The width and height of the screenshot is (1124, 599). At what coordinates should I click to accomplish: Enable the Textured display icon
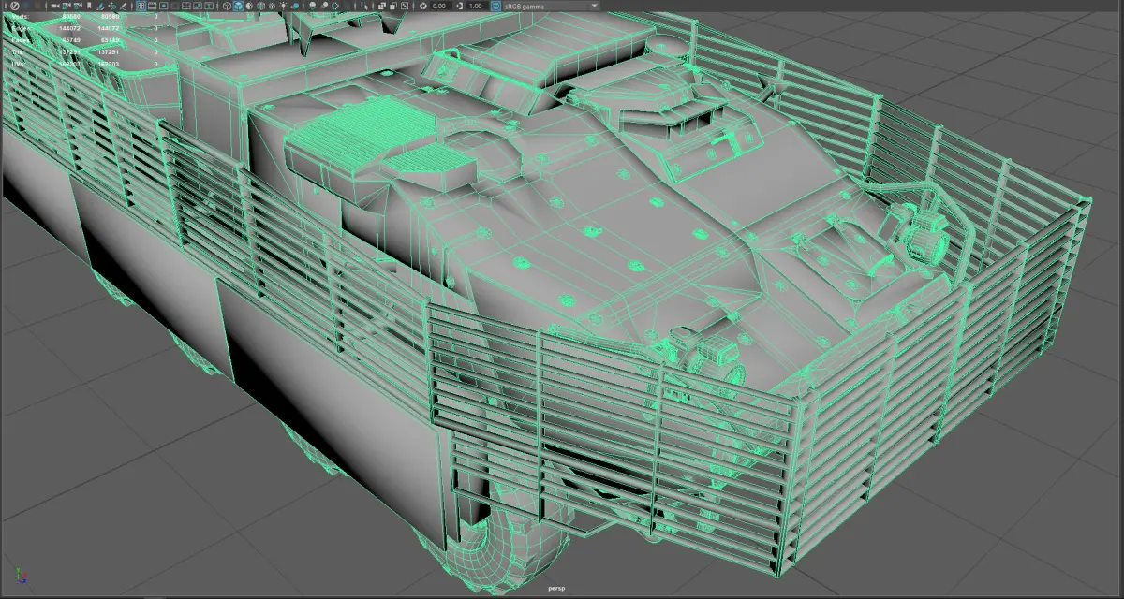(273, 6)
